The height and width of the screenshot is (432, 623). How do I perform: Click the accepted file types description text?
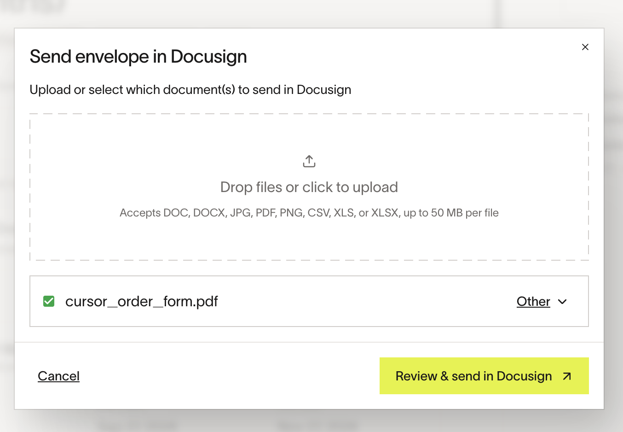(x=309, y=213)
